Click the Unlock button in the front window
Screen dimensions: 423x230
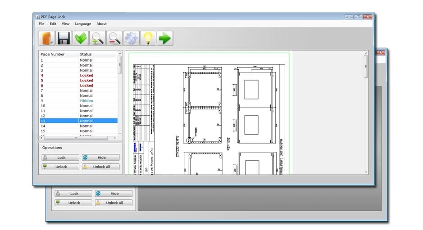tap(60, 167)
